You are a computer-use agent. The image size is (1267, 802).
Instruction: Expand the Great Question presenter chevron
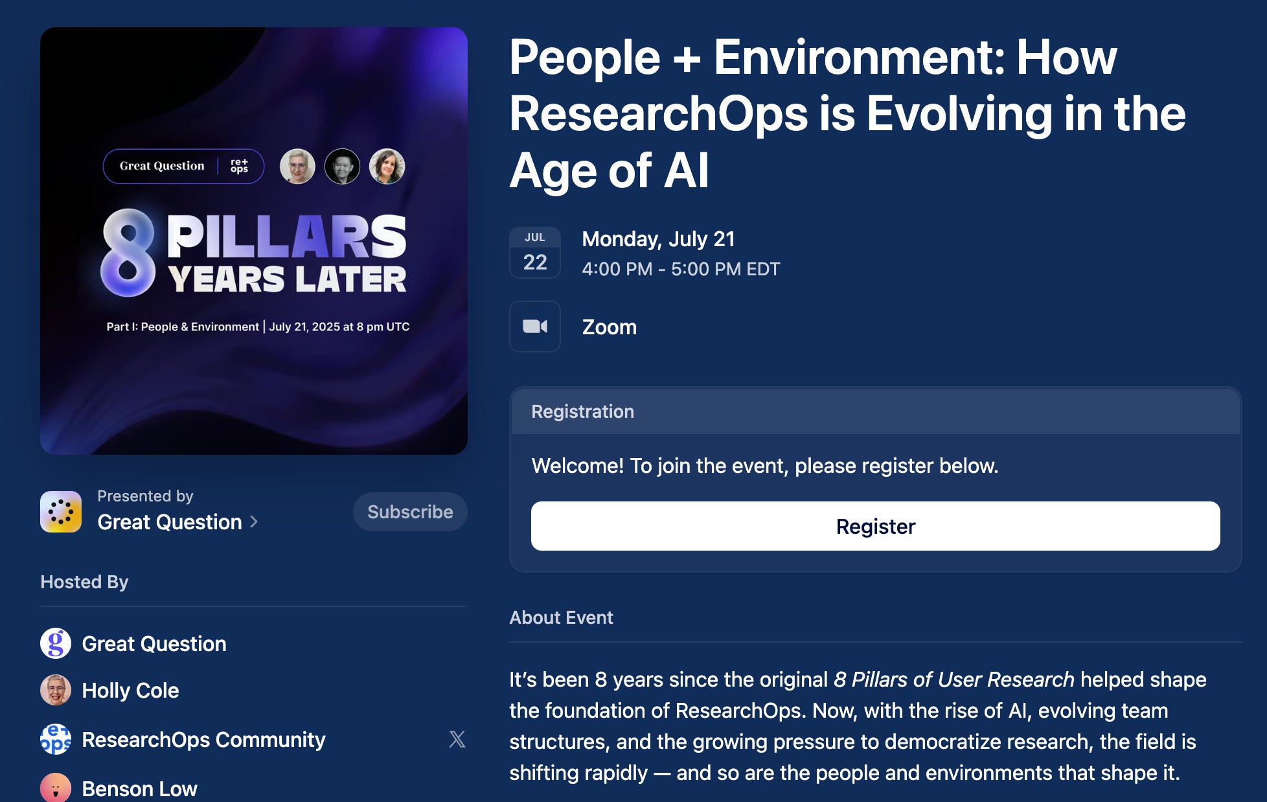(x=254, y=522)
